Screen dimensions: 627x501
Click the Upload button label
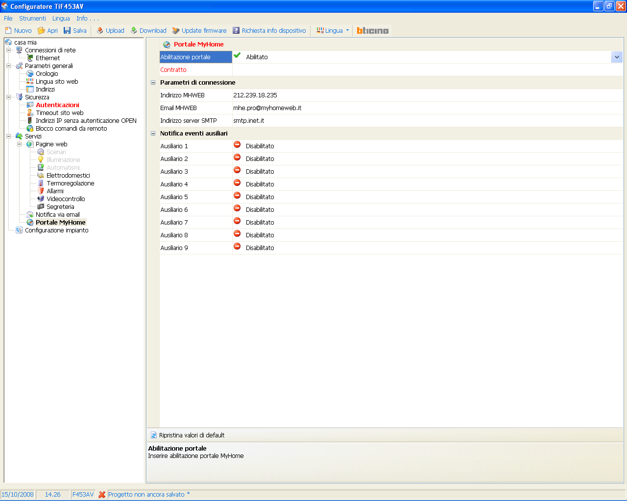pos(115,30)
